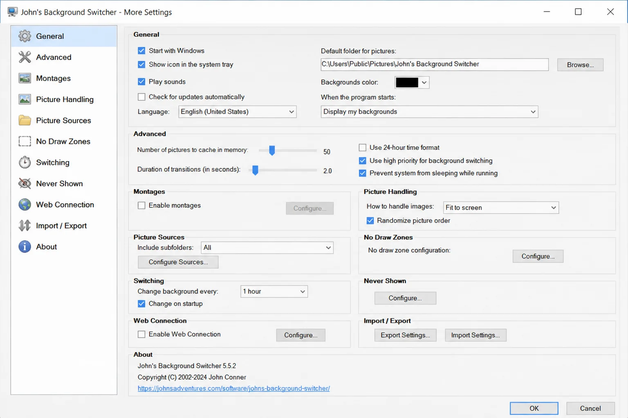Image resolution: width=628 pixels, height=418 pixels.
Task: Click Configure for Web Connection
Action: pos(301,335)
